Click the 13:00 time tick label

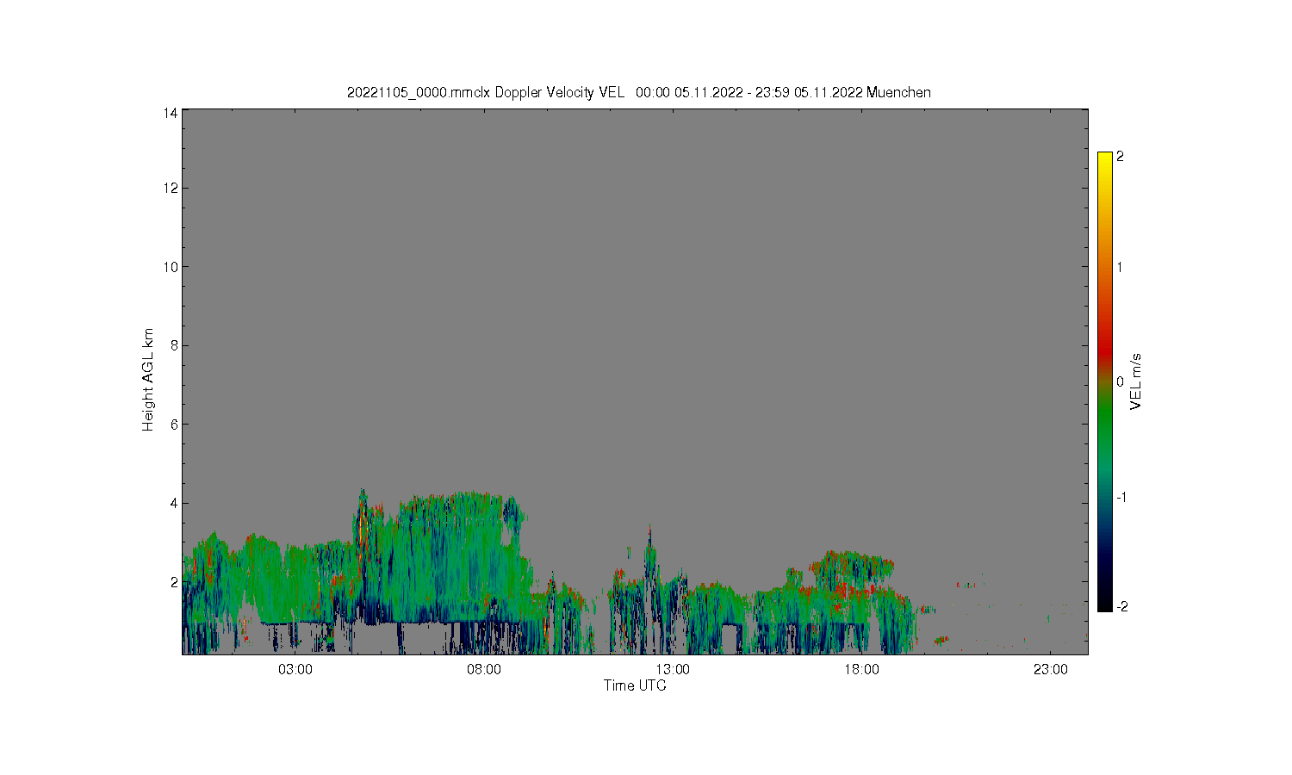(673, 670)
